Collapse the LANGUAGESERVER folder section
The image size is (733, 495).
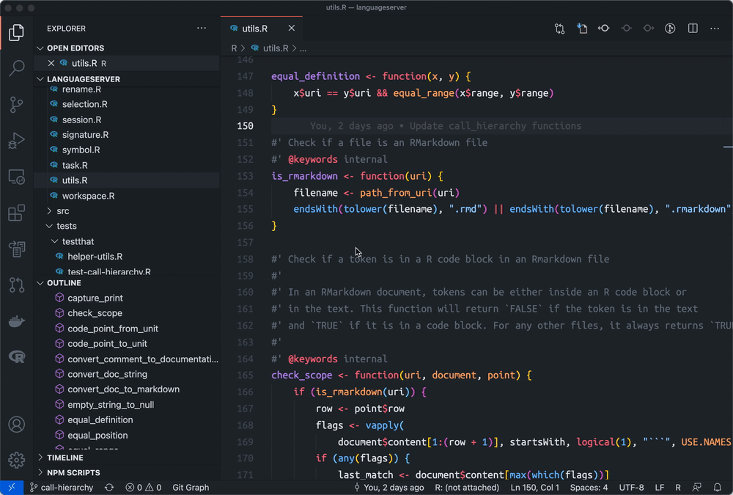40,79
